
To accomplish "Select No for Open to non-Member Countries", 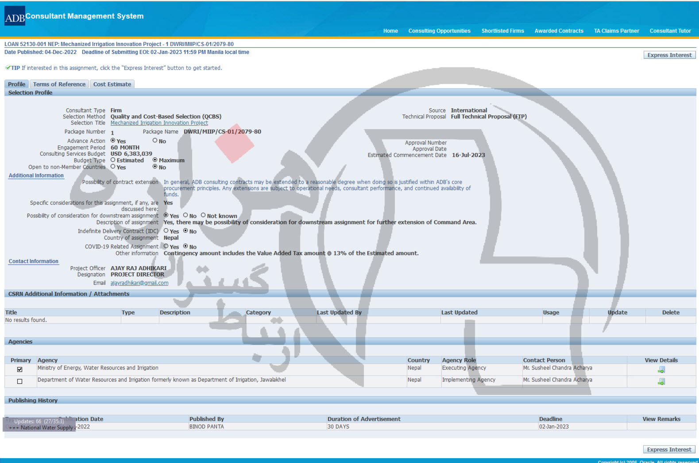I will 155,167.
